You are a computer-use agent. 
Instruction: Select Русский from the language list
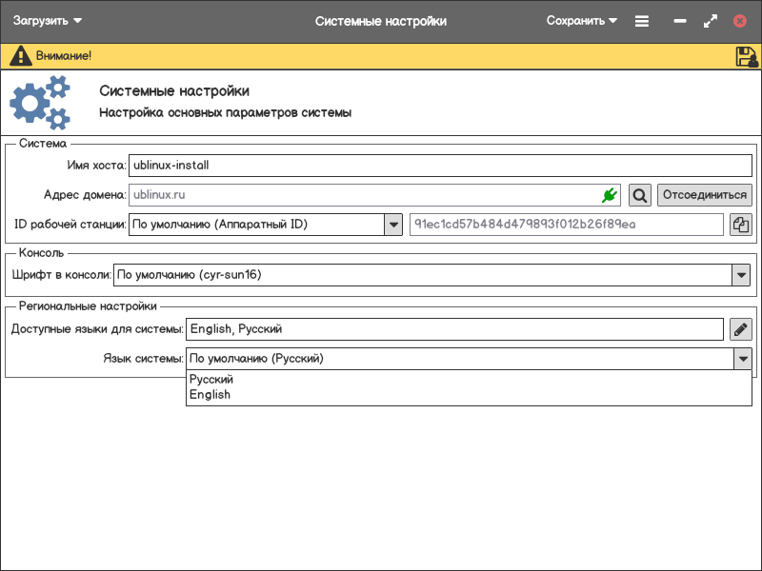point(211,380)
